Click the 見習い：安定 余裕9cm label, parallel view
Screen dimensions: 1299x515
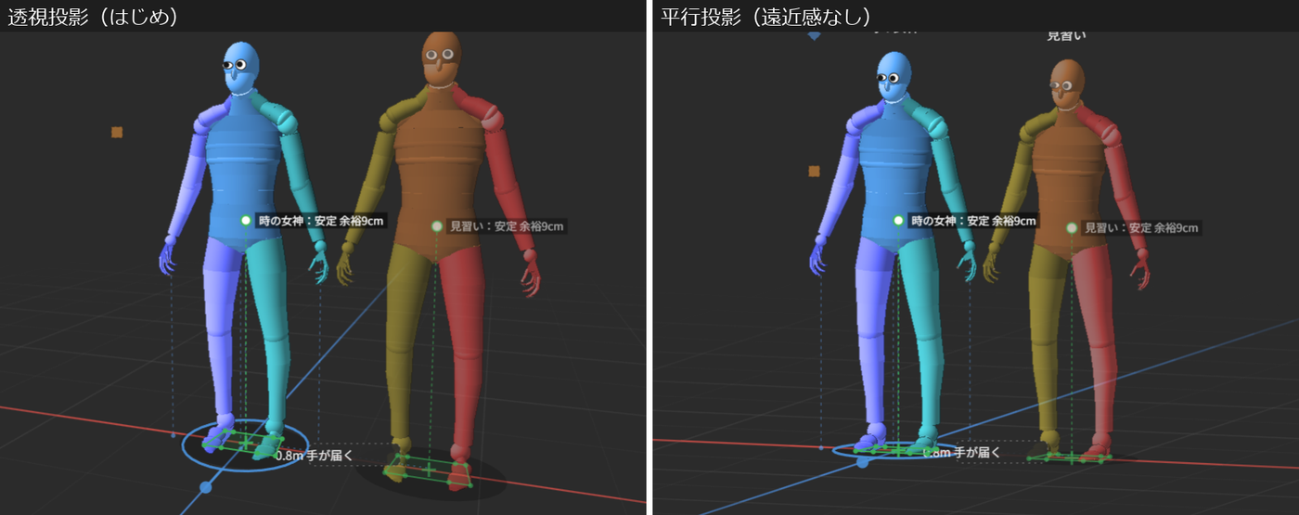pos(1140,227)
